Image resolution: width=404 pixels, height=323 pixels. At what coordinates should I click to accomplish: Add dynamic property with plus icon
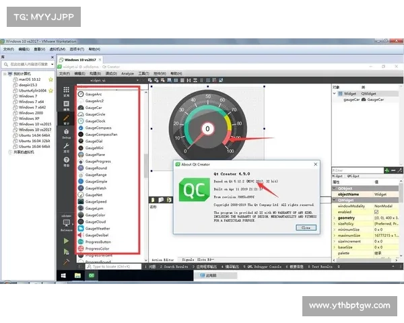coord(386,170)
